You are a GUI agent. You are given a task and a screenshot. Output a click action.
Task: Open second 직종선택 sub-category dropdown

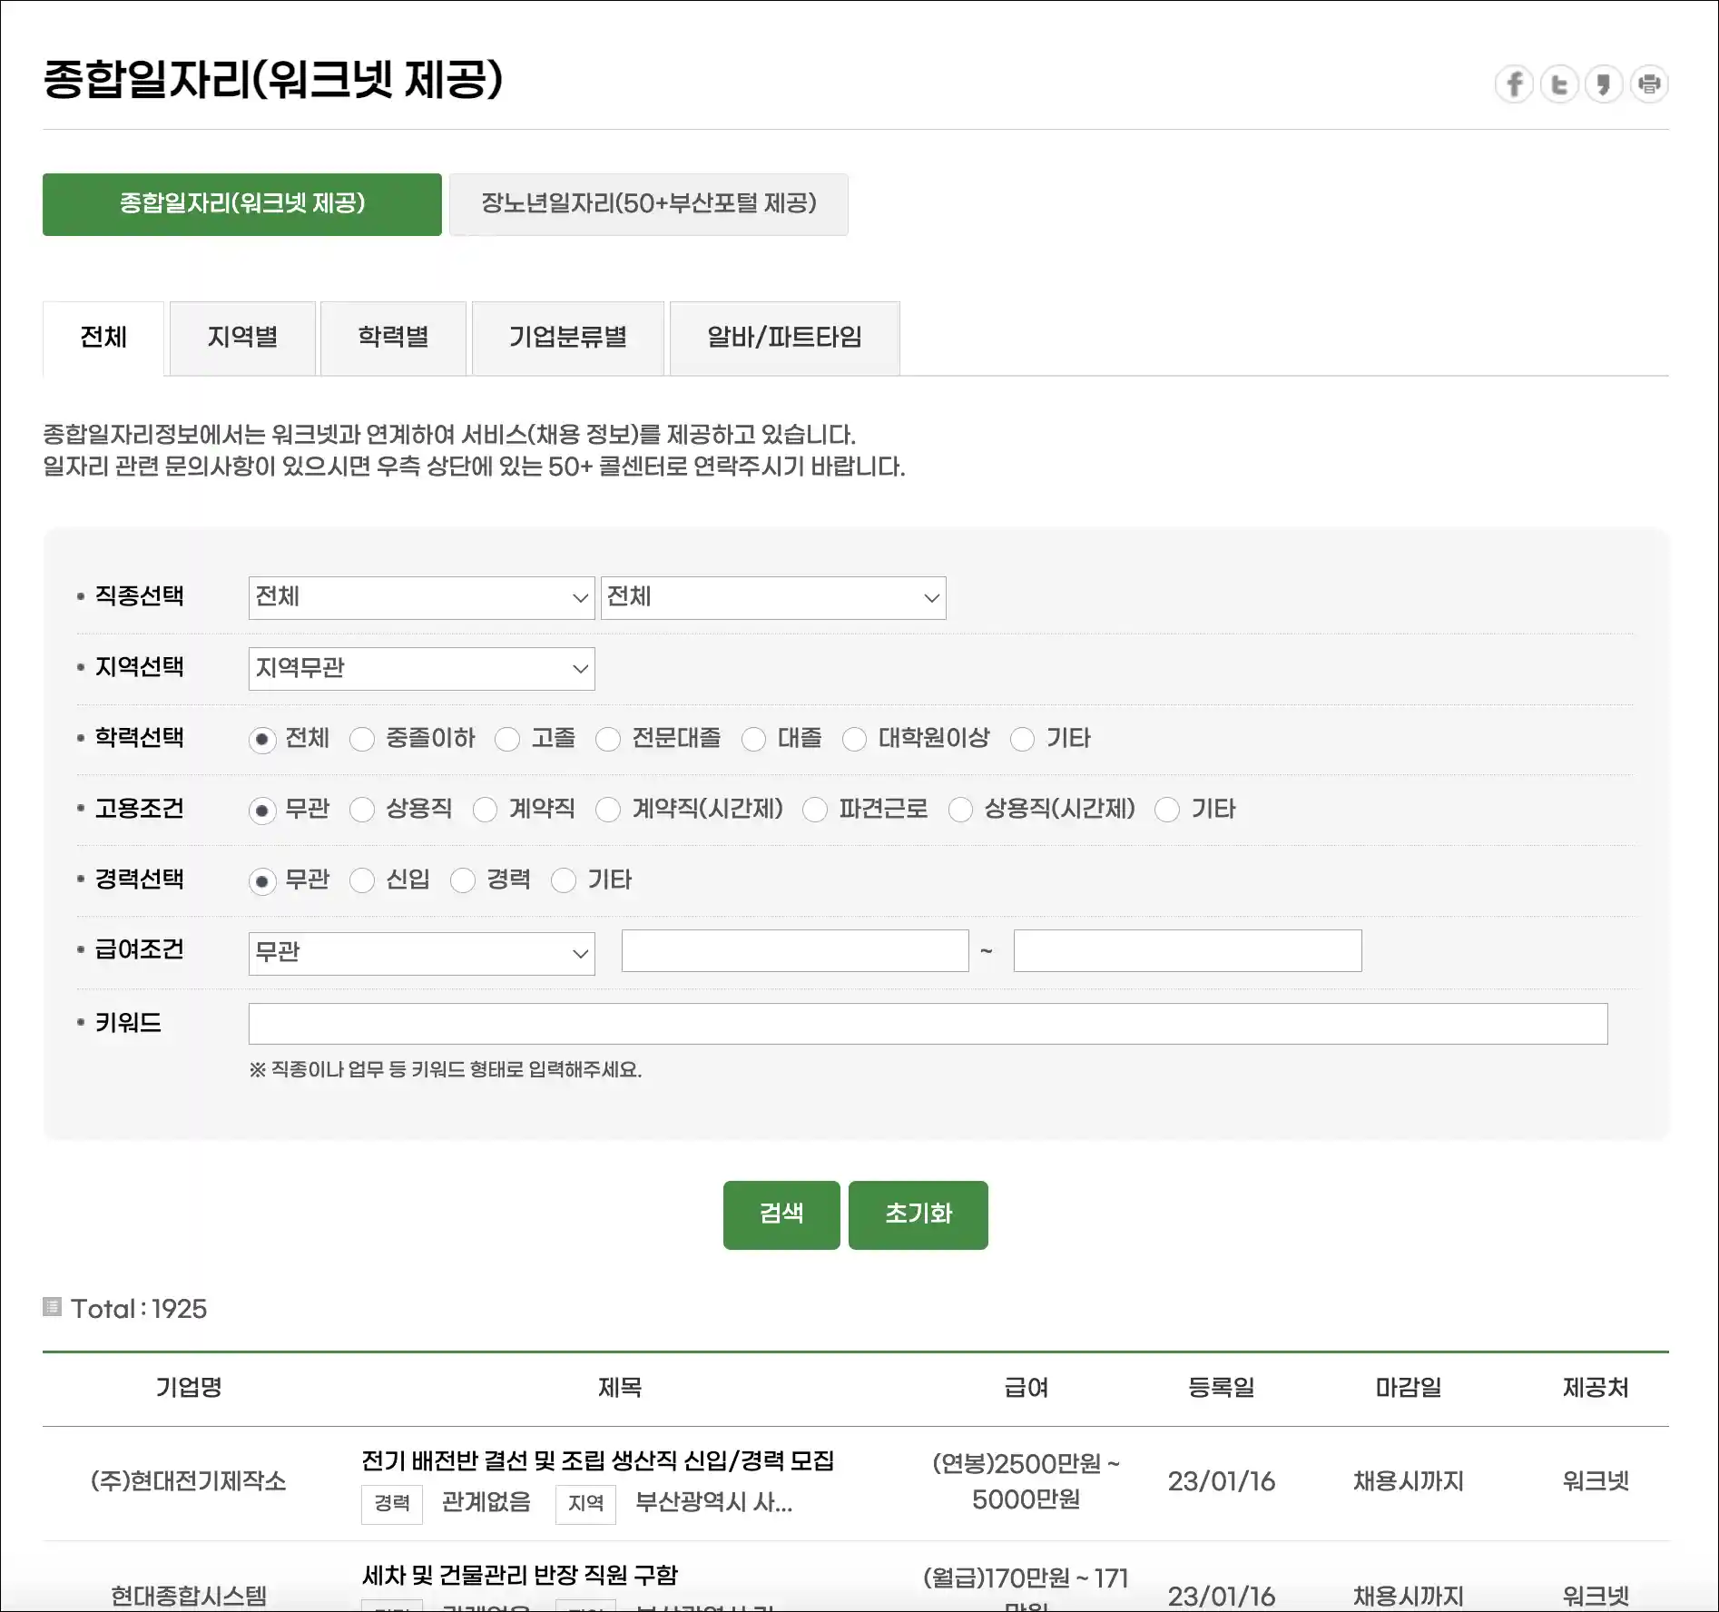coord(773,597)
